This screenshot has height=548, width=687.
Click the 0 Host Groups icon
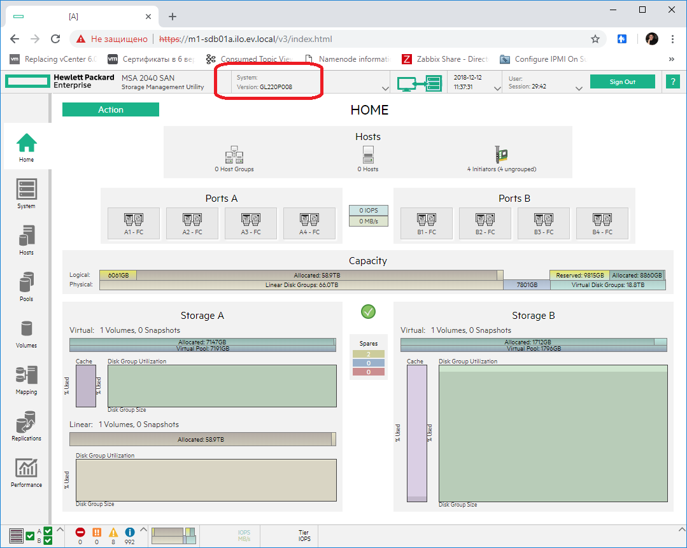234,155
